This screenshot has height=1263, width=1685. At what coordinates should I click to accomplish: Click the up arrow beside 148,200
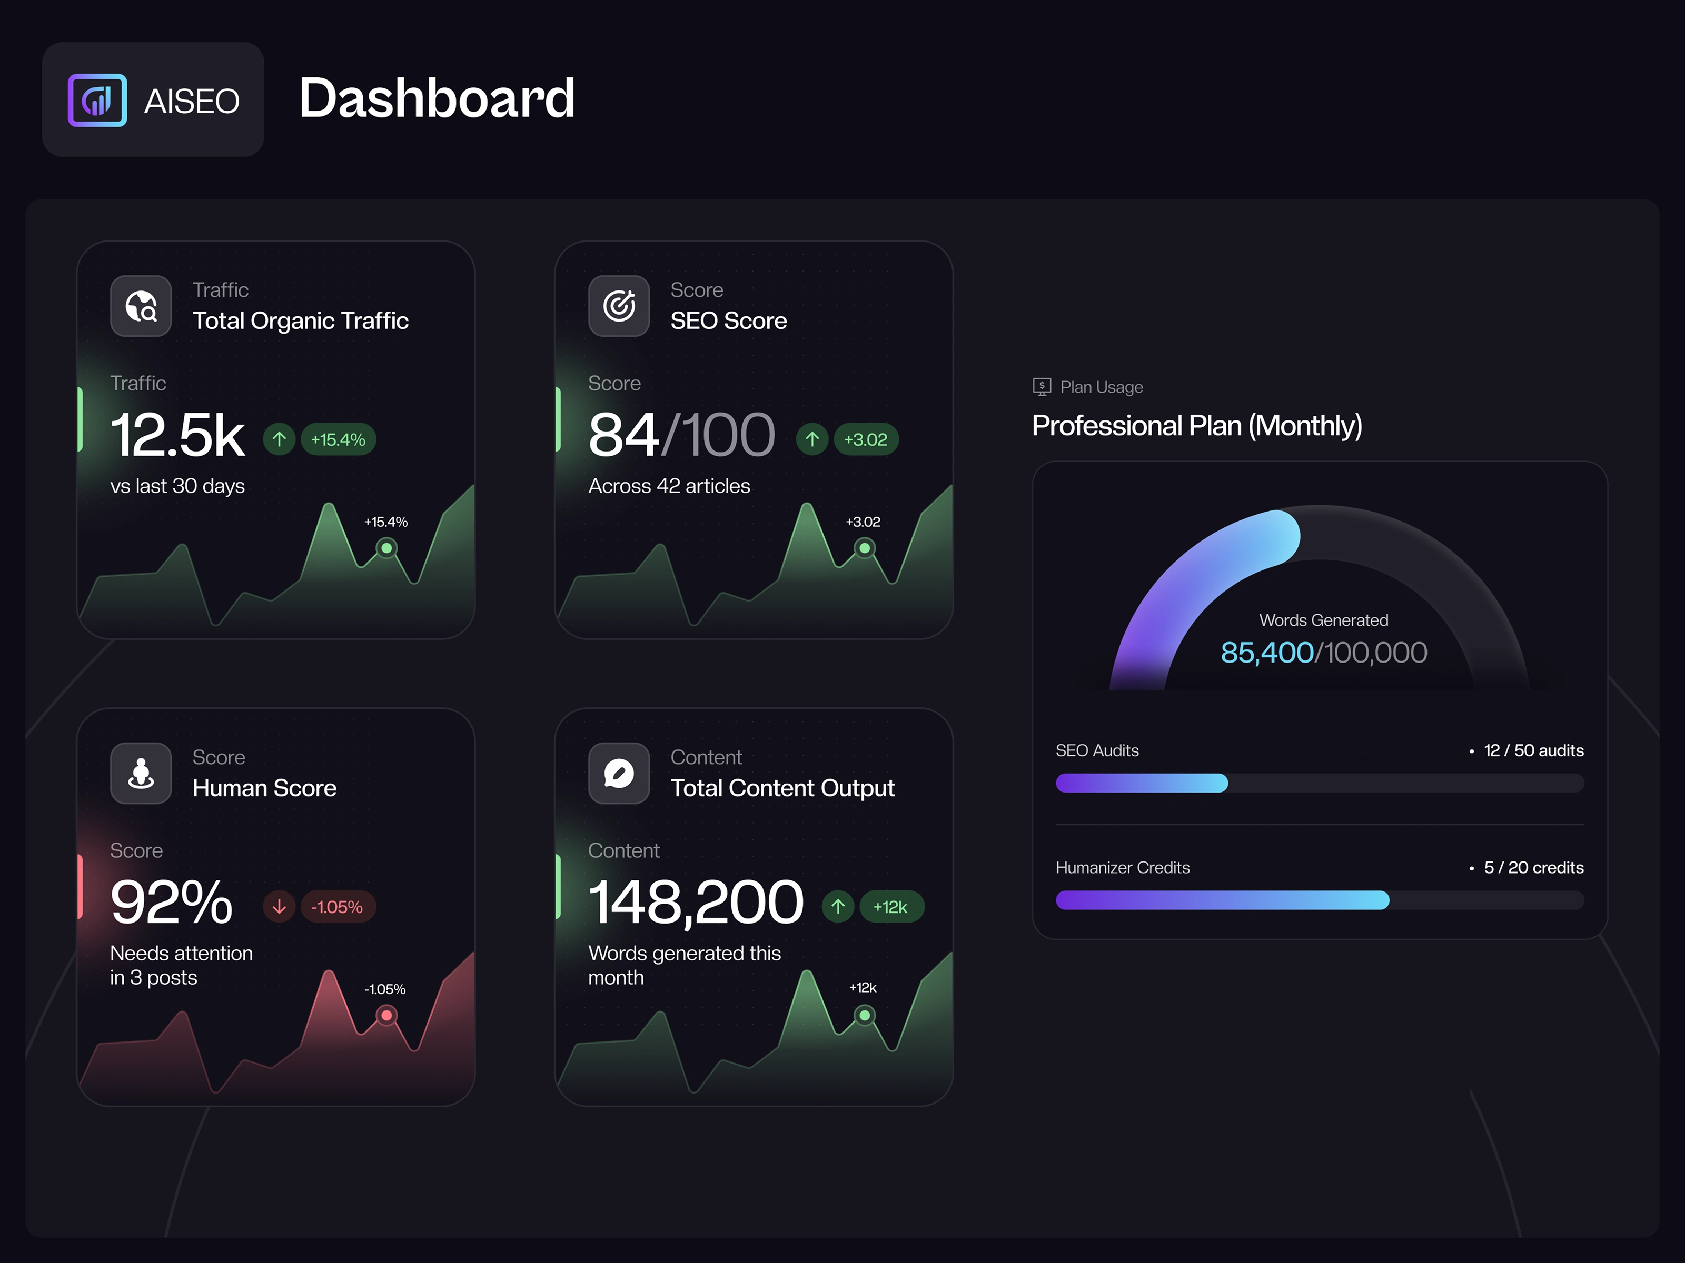[x=838, y=907]
